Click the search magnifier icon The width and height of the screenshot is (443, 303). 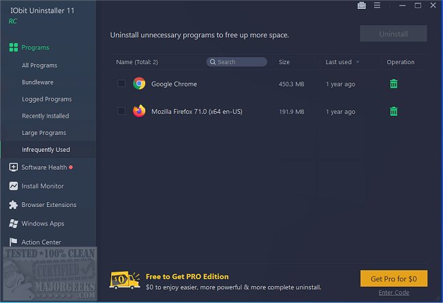pos(213,62)
